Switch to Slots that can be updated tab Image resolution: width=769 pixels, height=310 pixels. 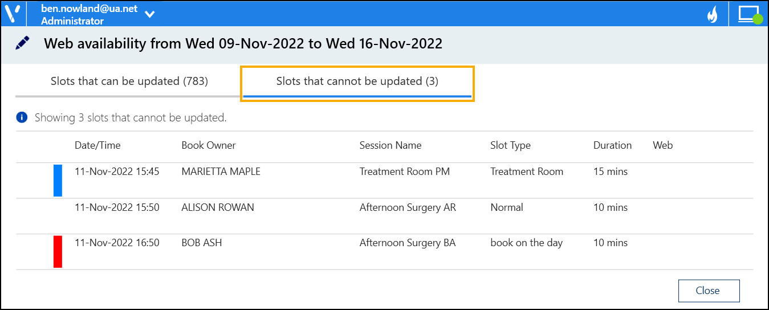click(129, 81)
